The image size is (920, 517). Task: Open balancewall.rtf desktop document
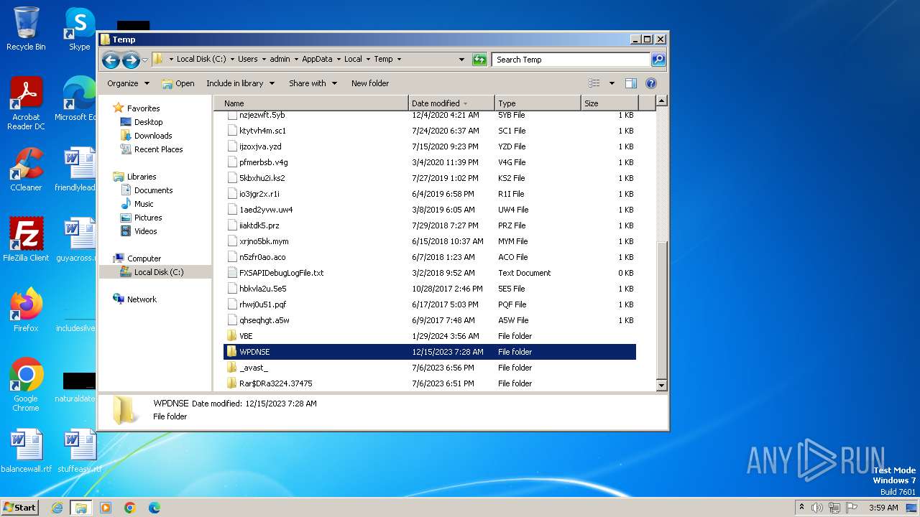[x=26, y=451]
